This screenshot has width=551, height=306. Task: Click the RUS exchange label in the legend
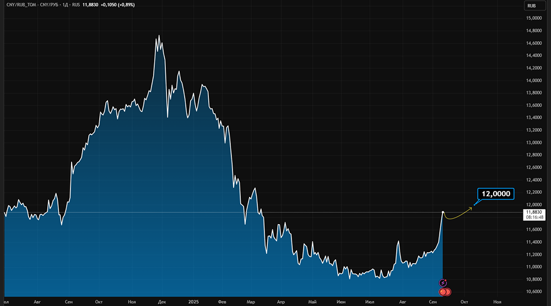76,5
